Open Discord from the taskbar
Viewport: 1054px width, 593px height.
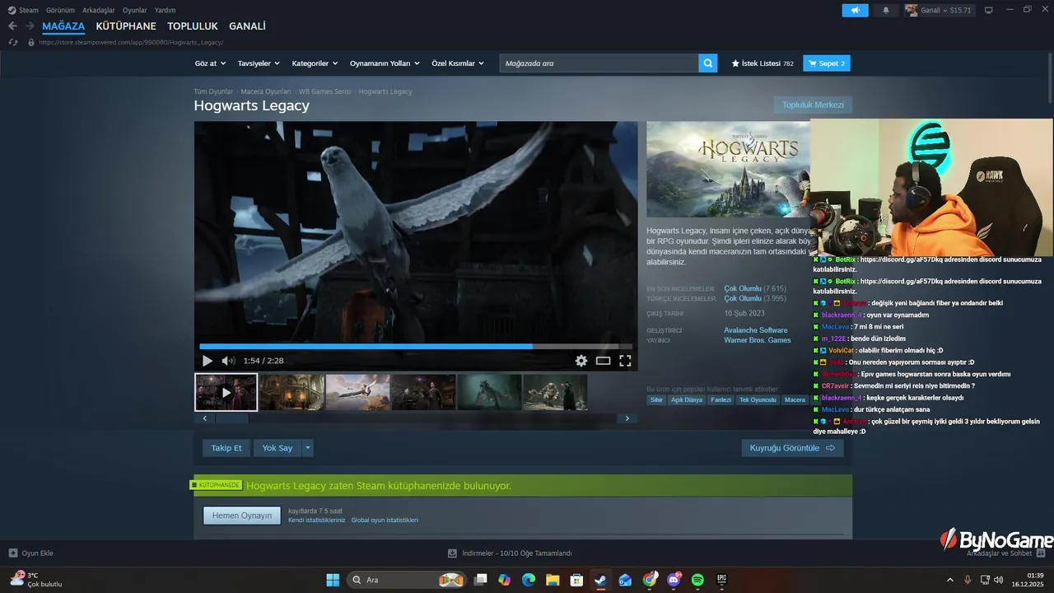pos(674,580)
